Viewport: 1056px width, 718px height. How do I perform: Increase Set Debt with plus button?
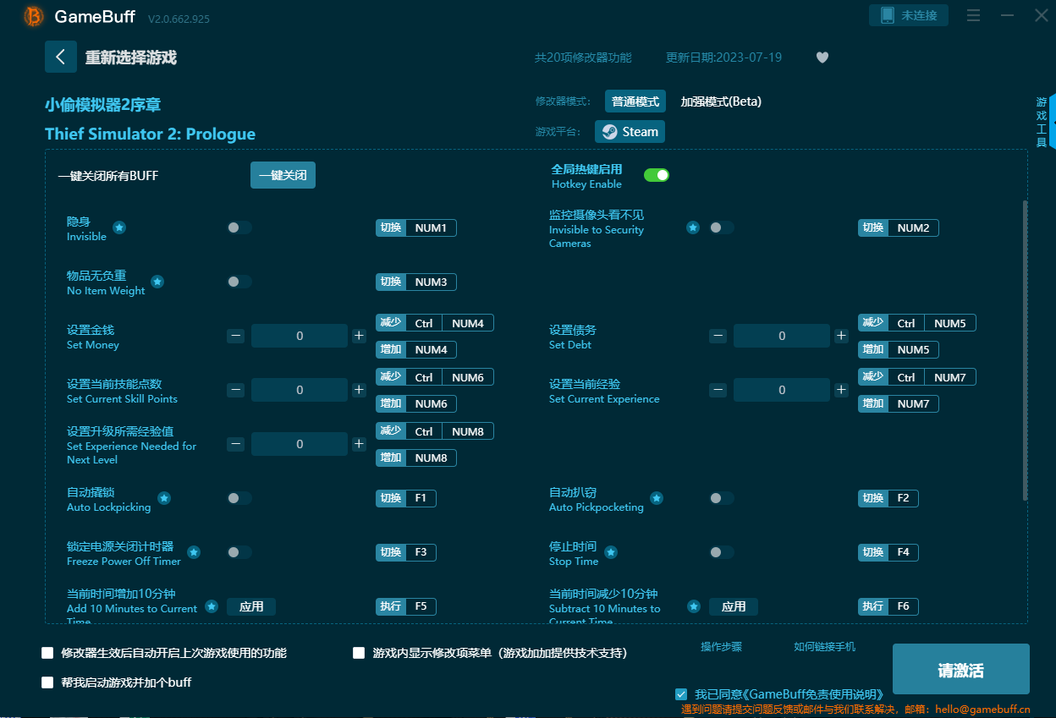click(x=841, y=336)
